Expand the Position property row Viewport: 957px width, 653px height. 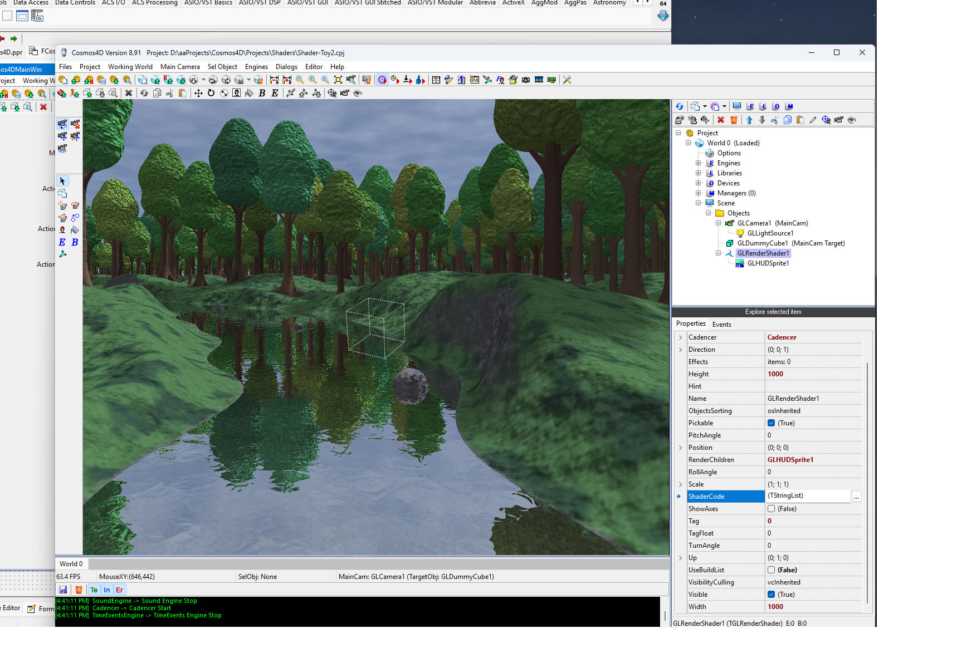click(x=680, y=448)
